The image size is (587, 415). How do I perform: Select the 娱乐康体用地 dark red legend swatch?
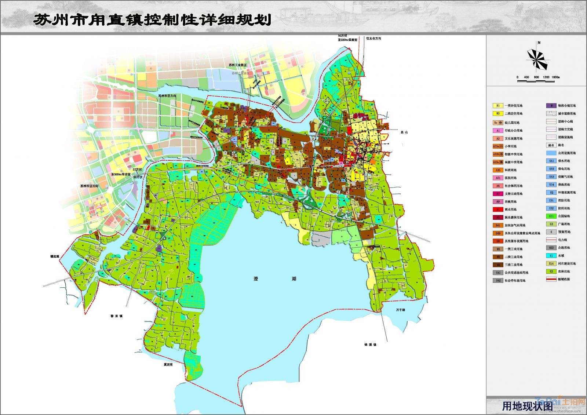498,218
